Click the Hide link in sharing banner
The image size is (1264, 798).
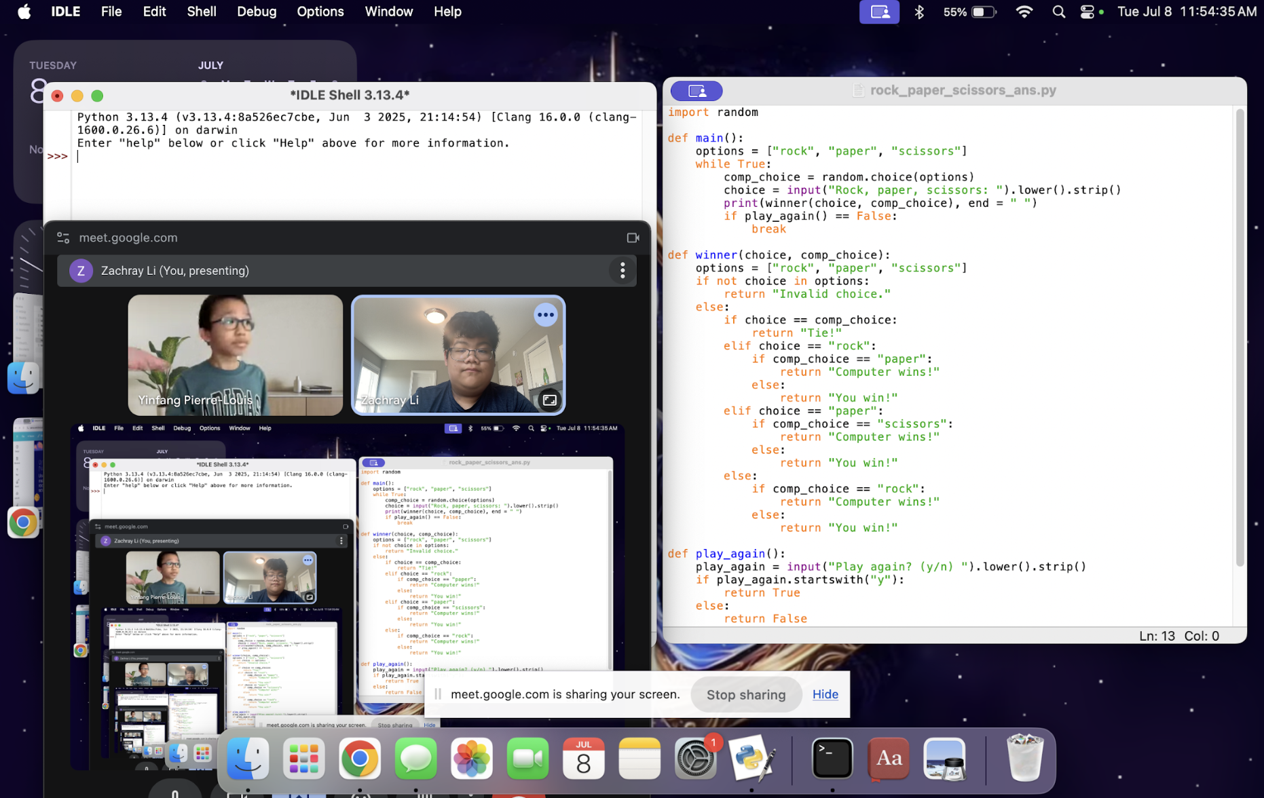pos(825,694)
